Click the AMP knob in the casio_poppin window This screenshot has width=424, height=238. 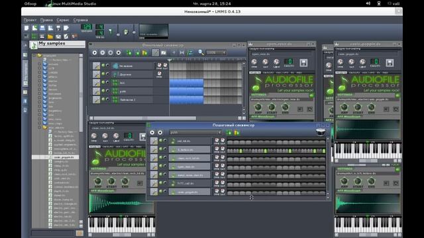click(x=344, y=107)
